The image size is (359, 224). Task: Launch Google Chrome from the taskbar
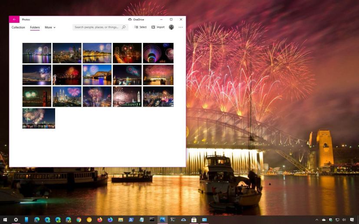point(79,220)
